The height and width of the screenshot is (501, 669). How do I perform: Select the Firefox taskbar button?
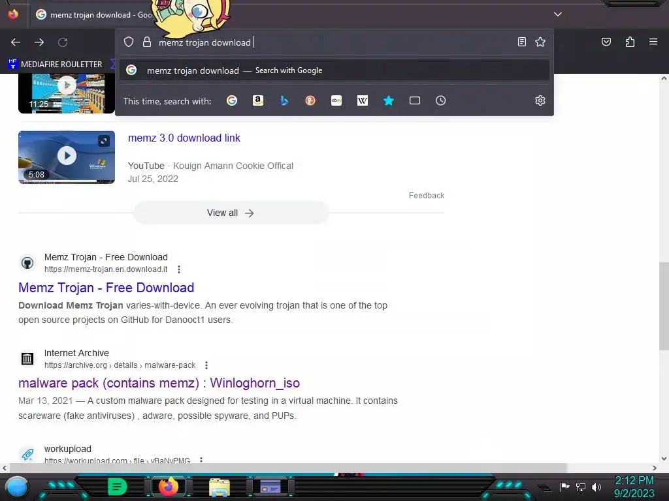tap(168, 487)
